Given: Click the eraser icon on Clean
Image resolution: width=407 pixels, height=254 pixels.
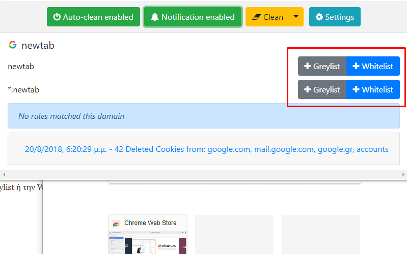Looking at the screenshot, I should tap(256, 17).
